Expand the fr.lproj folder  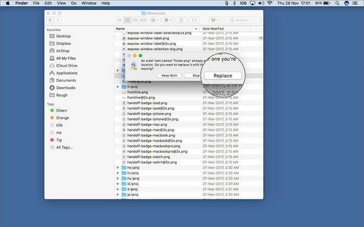(118, 87)
